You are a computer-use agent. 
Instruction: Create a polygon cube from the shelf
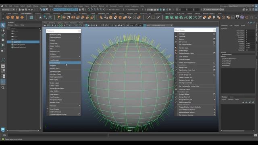[12, 17]
